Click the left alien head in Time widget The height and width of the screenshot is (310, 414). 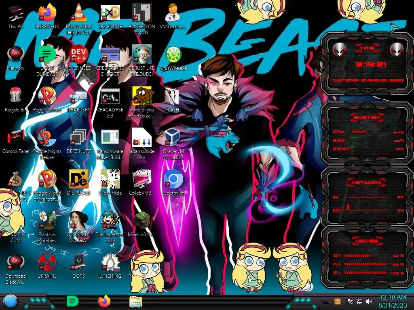click(x=340, y=49)
